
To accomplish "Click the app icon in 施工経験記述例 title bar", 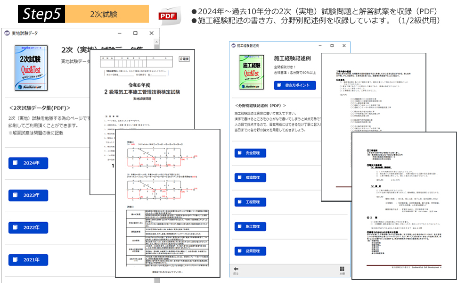I will (234, 45).
